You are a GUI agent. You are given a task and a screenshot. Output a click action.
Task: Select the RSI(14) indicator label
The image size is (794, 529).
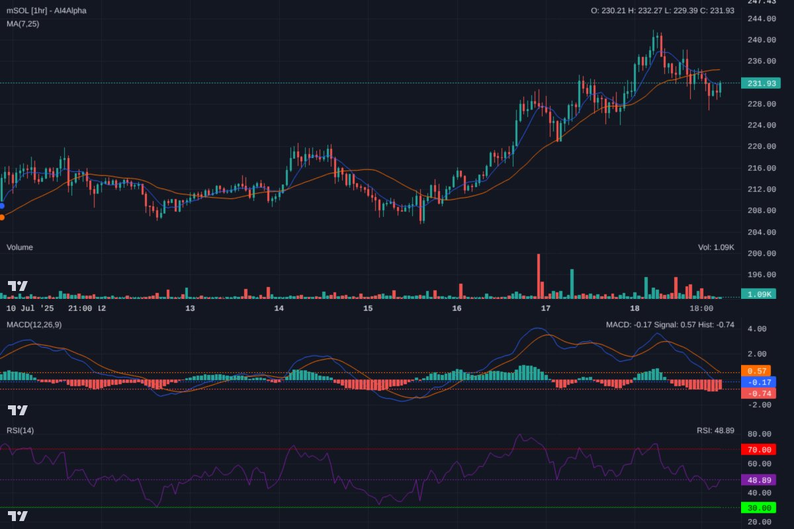pyautogui.click(x=21, y=430)
